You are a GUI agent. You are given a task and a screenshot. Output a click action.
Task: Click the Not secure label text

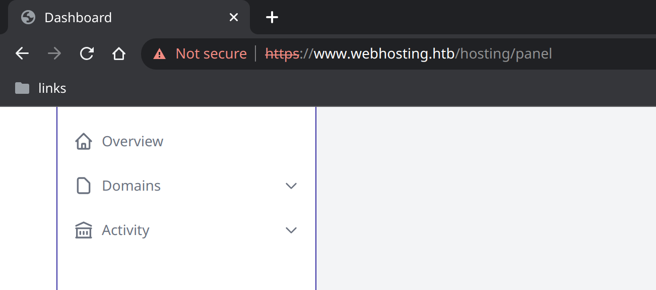click(x=211, y=53)
